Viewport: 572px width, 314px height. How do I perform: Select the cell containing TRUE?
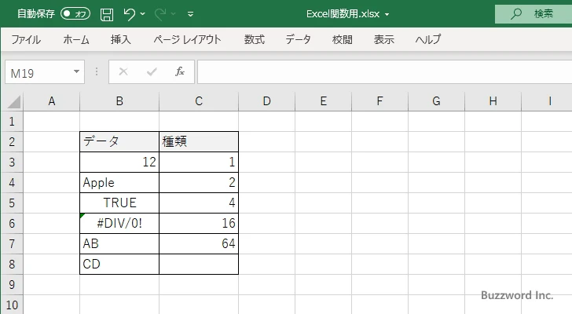pyautogui.click(x=119, y=203)
